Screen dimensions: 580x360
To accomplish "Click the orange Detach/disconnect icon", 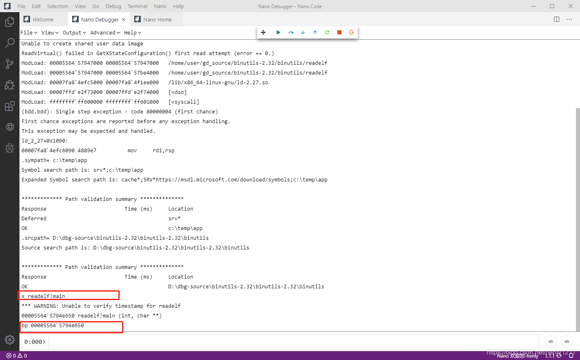I will [x=352, y=32].
